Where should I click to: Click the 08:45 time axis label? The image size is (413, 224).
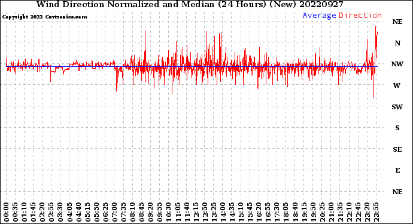142,212
